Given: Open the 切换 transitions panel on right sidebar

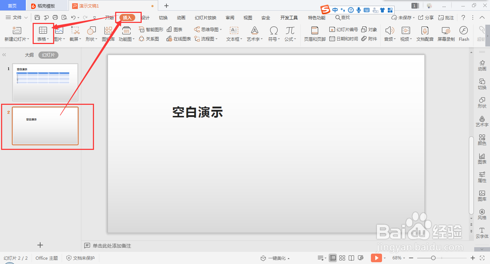Looking at the screenshot, I should coord(482,84).
